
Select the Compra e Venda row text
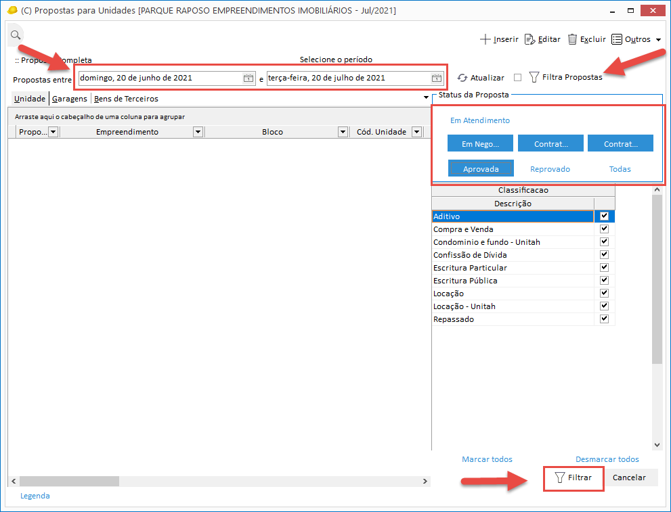[x=463, y=229]
